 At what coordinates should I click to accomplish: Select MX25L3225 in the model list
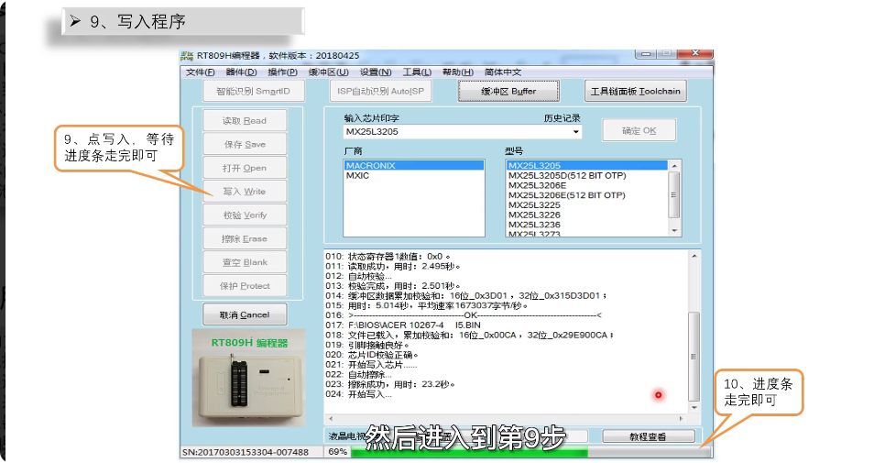point(534,205)
